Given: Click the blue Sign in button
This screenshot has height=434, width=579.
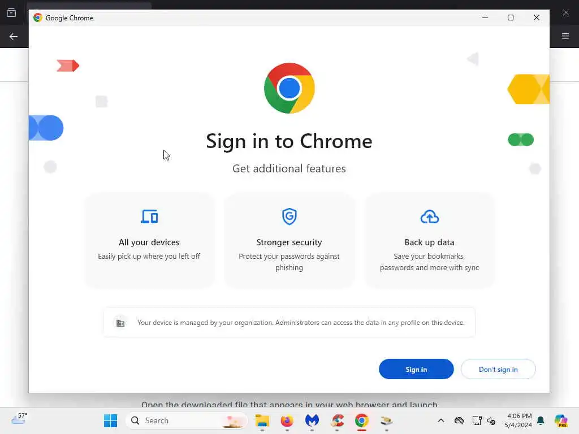Looking at the screenshot, I should 416,369.
